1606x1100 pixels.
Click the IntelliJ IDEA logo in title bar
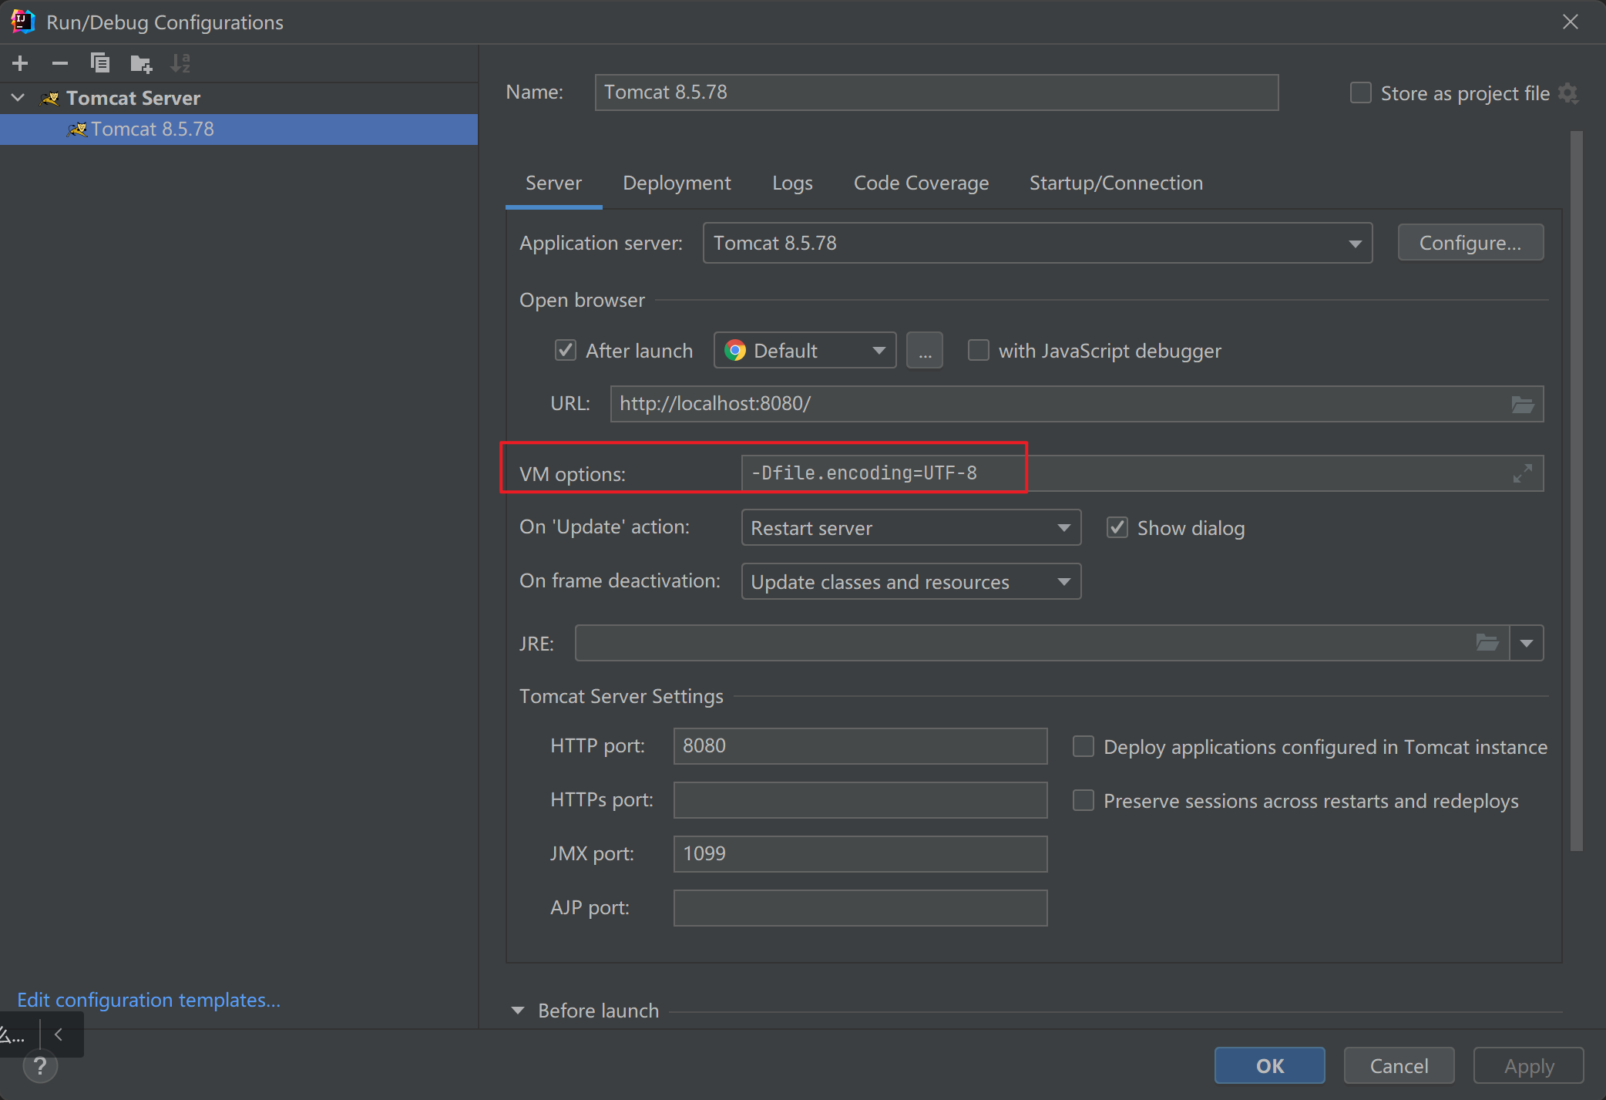point(22,22)
